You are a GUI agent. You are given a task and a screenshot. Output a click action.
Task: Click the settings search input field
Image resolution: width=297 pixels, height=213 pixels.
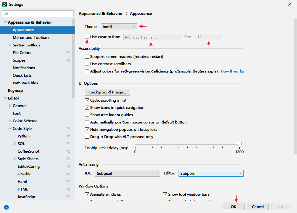click(37, 14)
